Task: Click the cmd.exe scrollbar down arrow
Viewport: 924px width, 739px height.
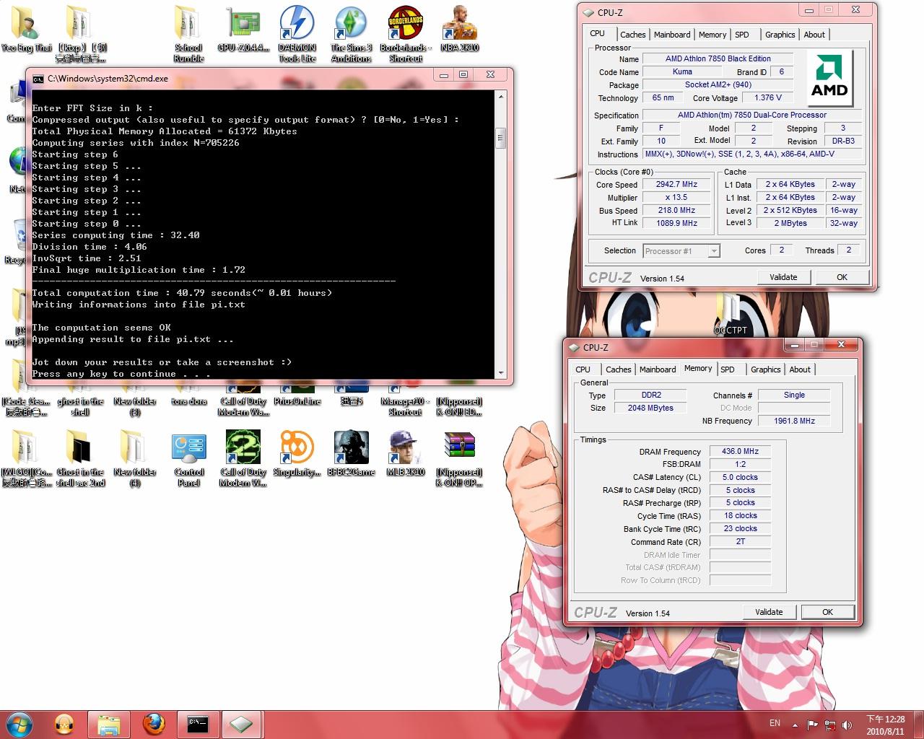Action: (x=501, y=373)
